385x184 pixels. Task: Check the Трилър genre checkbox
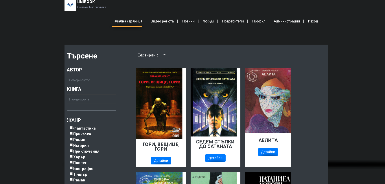pos(71,174)
